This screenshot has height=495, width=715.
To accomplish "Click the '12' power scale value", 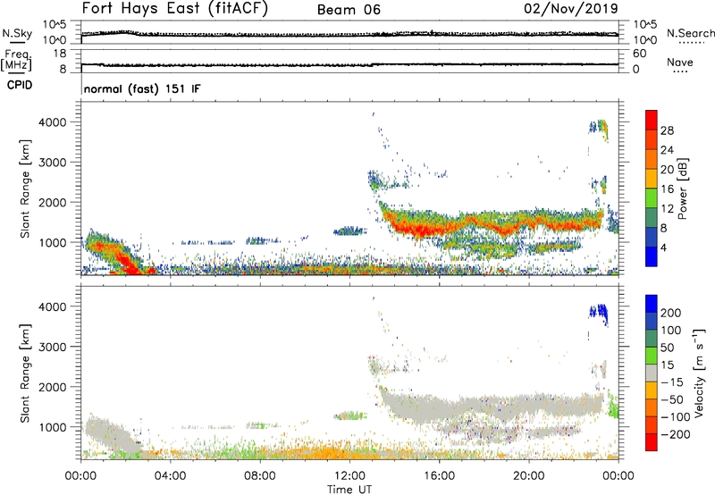I will (667, 209).
